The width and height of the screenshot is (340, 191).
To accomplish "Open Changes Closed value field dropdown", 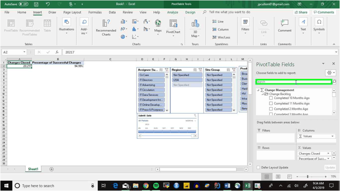I will tap(328, 153).
